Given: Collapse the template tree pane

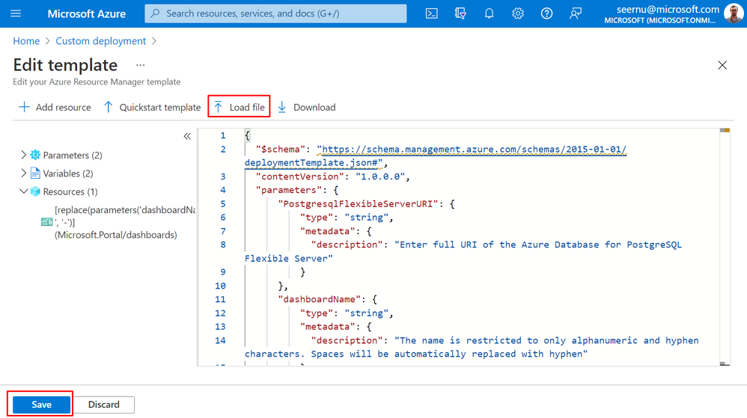Looking at the screenshot, I should coord(187,136).
